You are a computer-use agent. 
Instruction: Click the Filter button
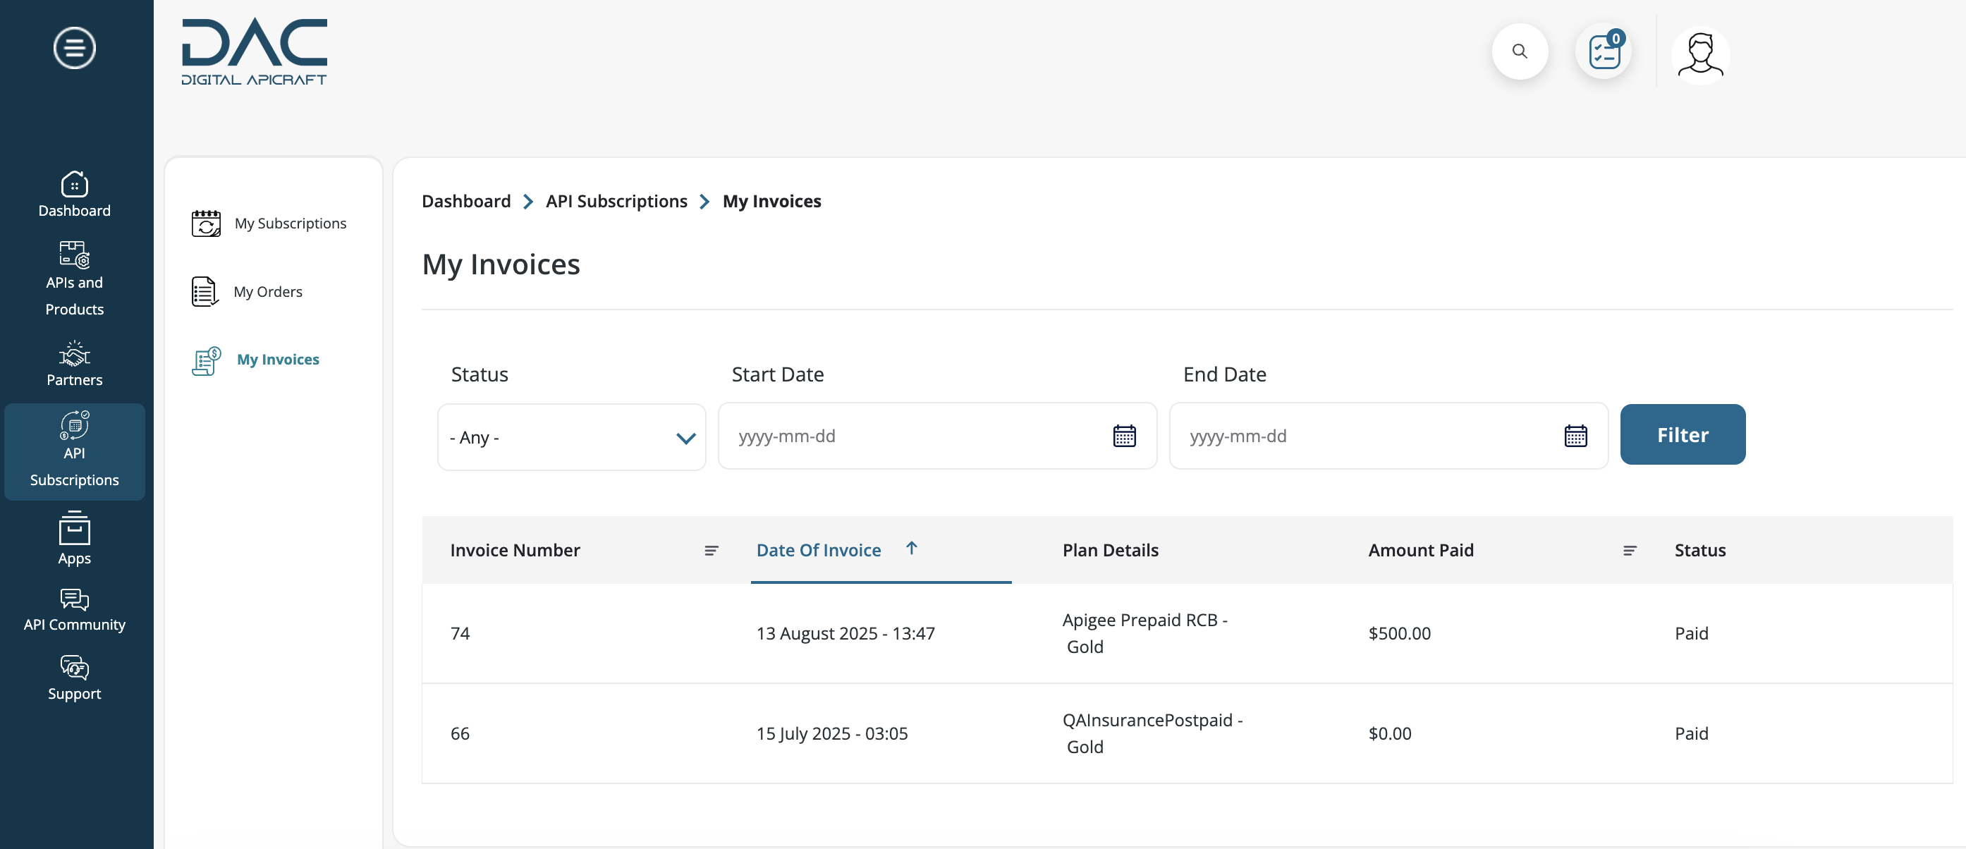[x=1682, y=434]
